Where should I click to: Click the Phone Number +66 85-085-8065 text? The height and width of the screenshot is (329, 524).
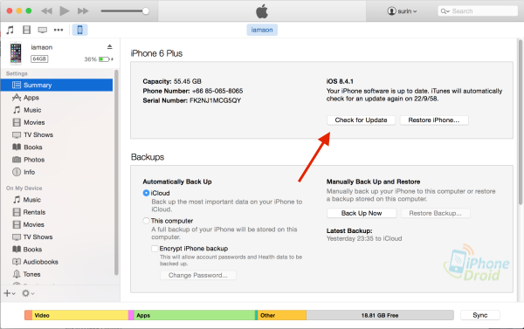point(193,91)
